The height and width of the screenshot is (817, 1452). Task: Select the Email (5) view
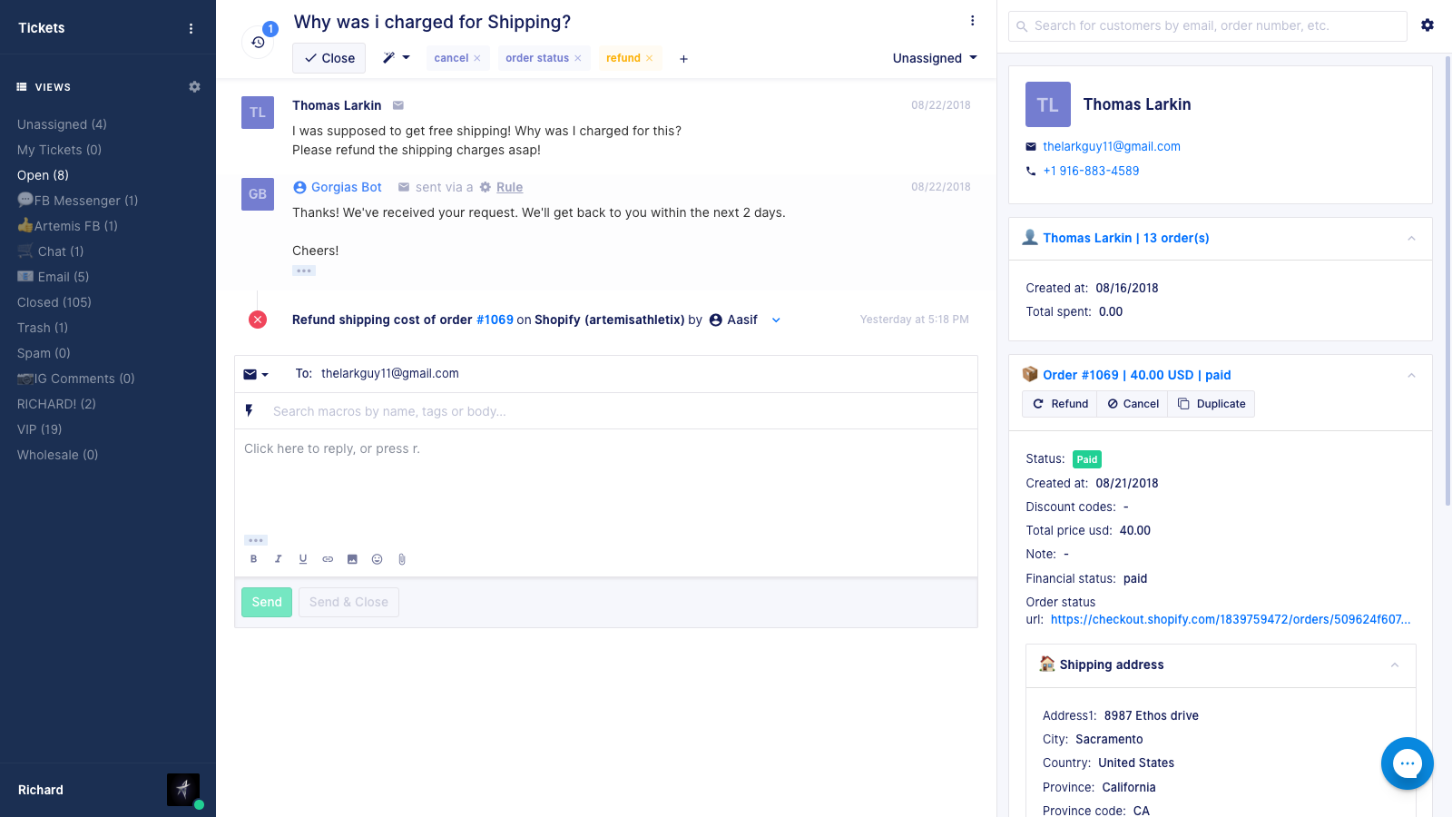[53, 277]
